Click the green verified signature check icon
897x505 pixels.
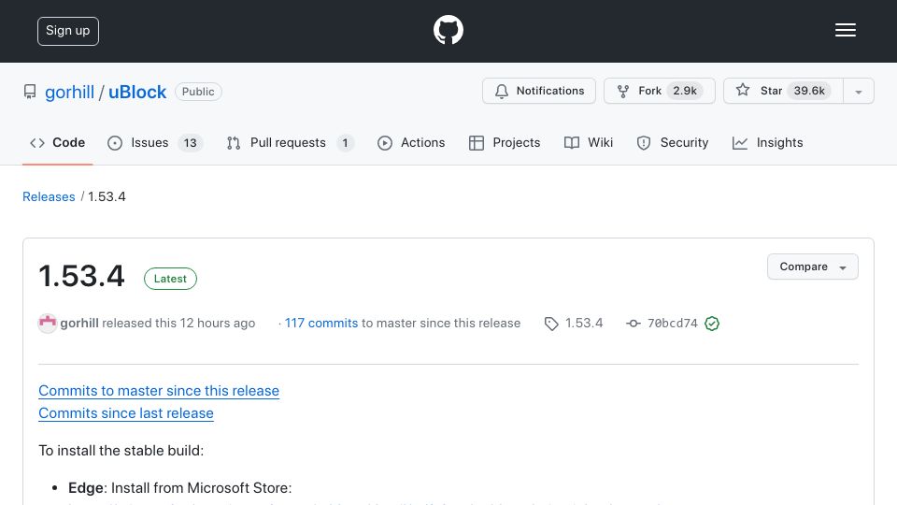tap(712, 324)
